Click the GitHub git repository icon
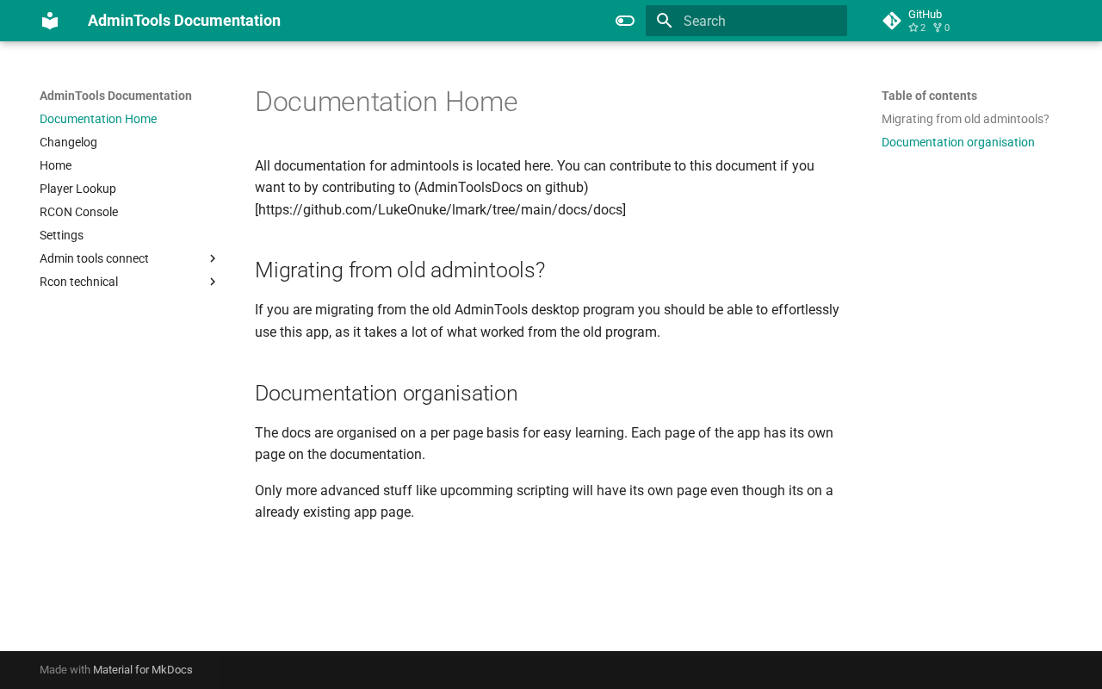Screen dimensions: 1102x689 892,21
